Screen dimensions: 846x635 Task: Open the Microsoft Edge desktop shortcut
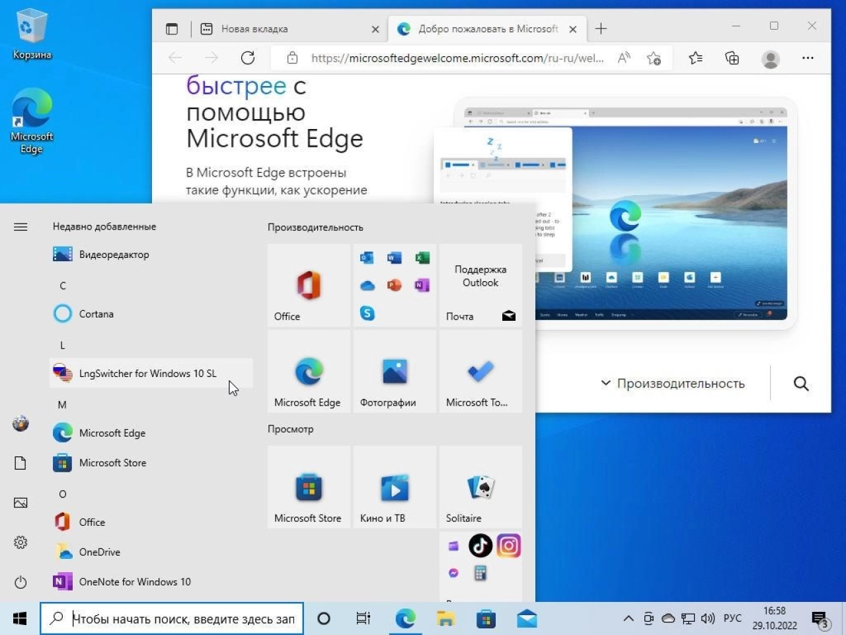tap(31, 121)
